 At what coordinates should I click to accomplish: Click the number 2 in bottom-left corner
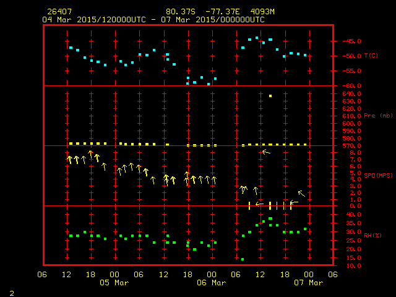coord(11,291)
